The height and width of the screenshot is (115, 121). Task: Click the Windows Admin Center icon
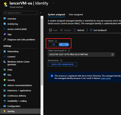[5, 62]
